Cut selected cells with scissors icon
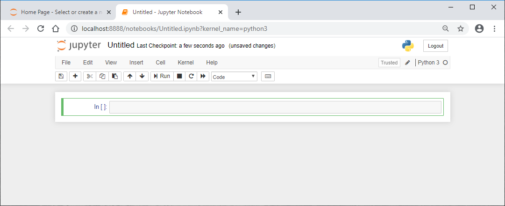 click(90, 76)
